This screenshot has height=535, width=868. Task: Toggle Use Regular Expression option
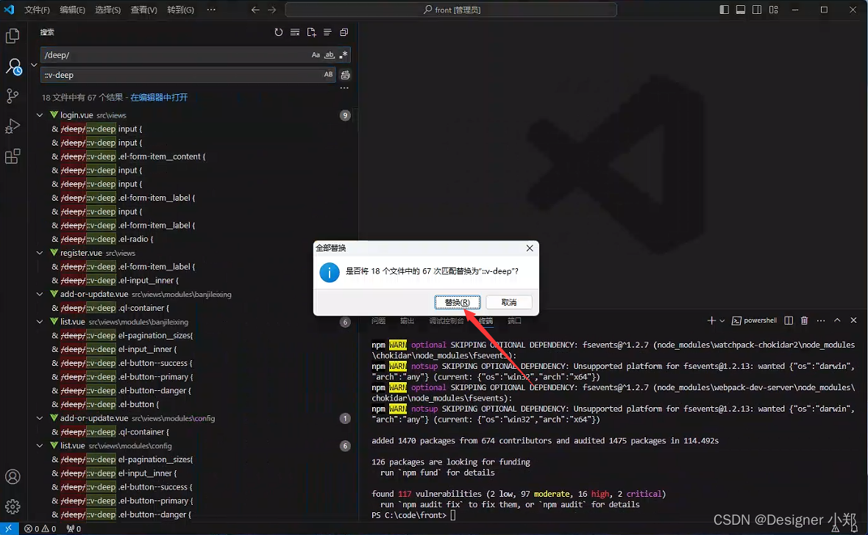point(344,55)
